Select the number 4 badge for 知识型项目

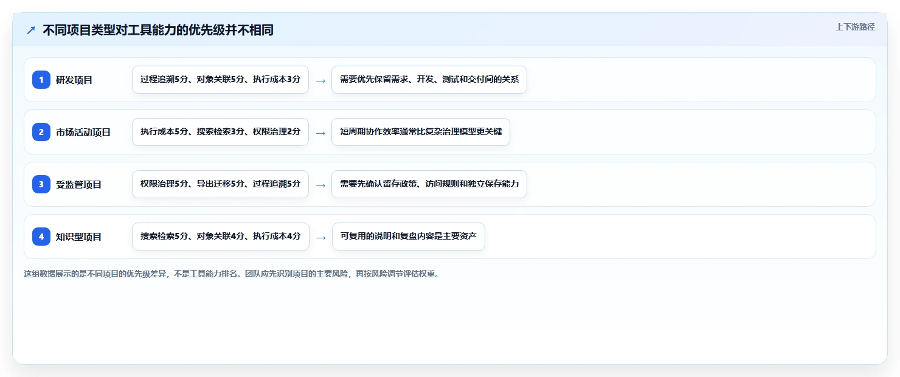41,237
